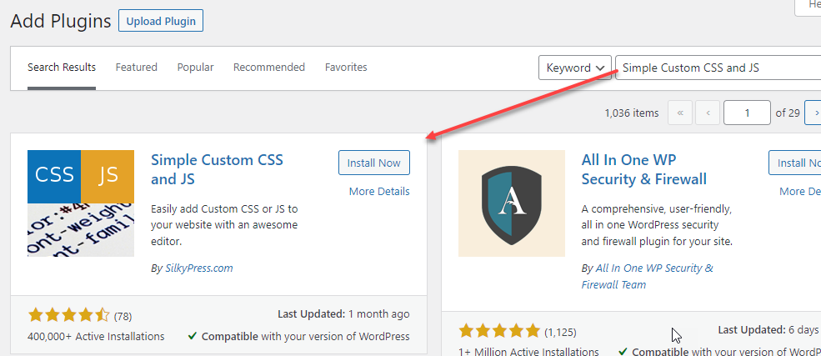
Task: Install Simple Custom CSS and JS plugin
Action: 374,163
